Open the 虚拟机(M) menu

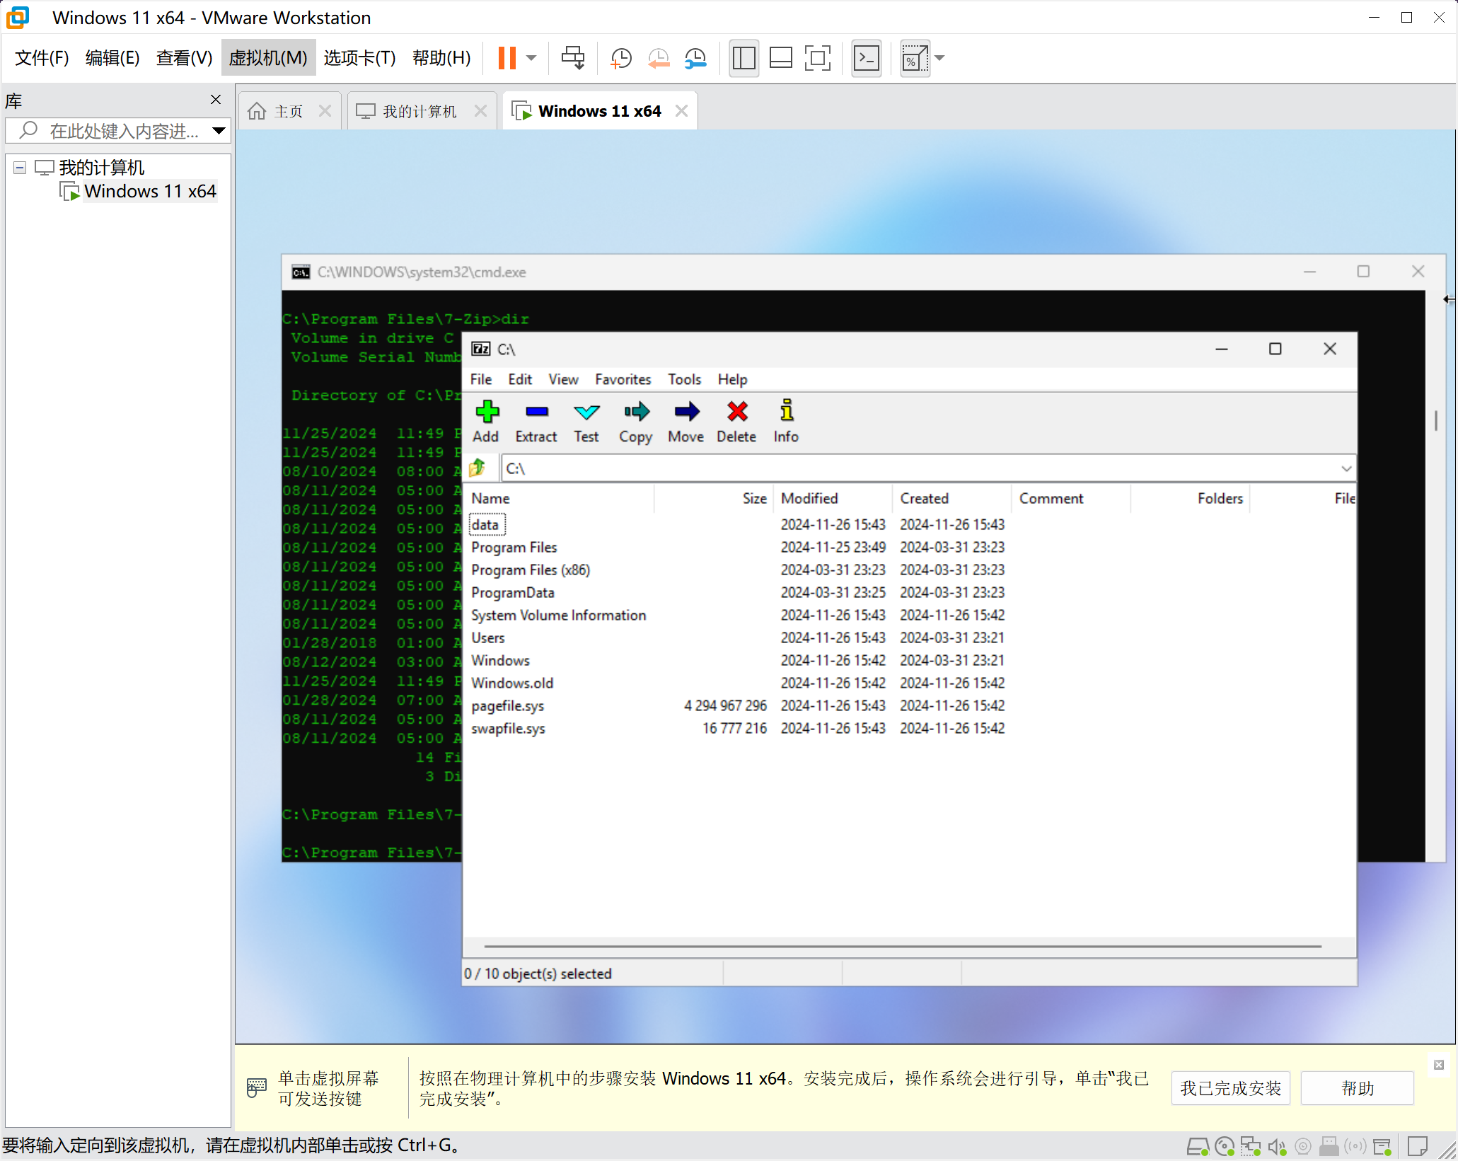(268, 58)
